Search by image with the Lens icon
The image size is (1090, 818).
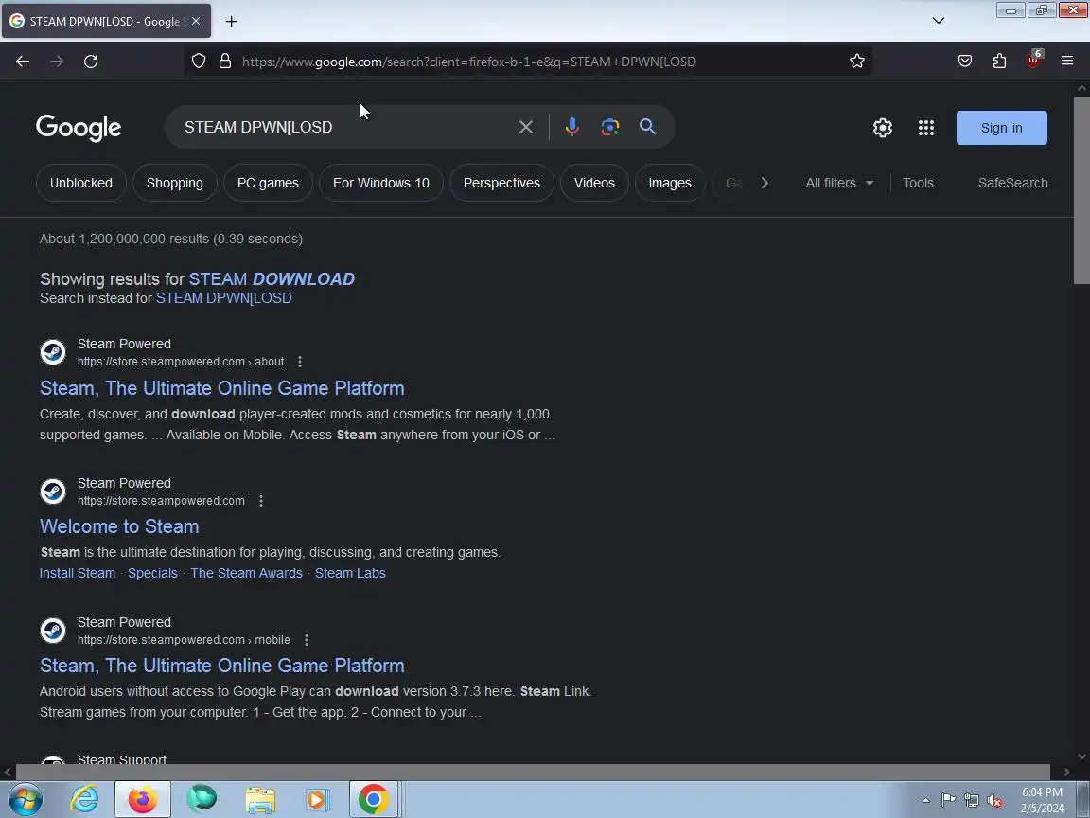610,127
